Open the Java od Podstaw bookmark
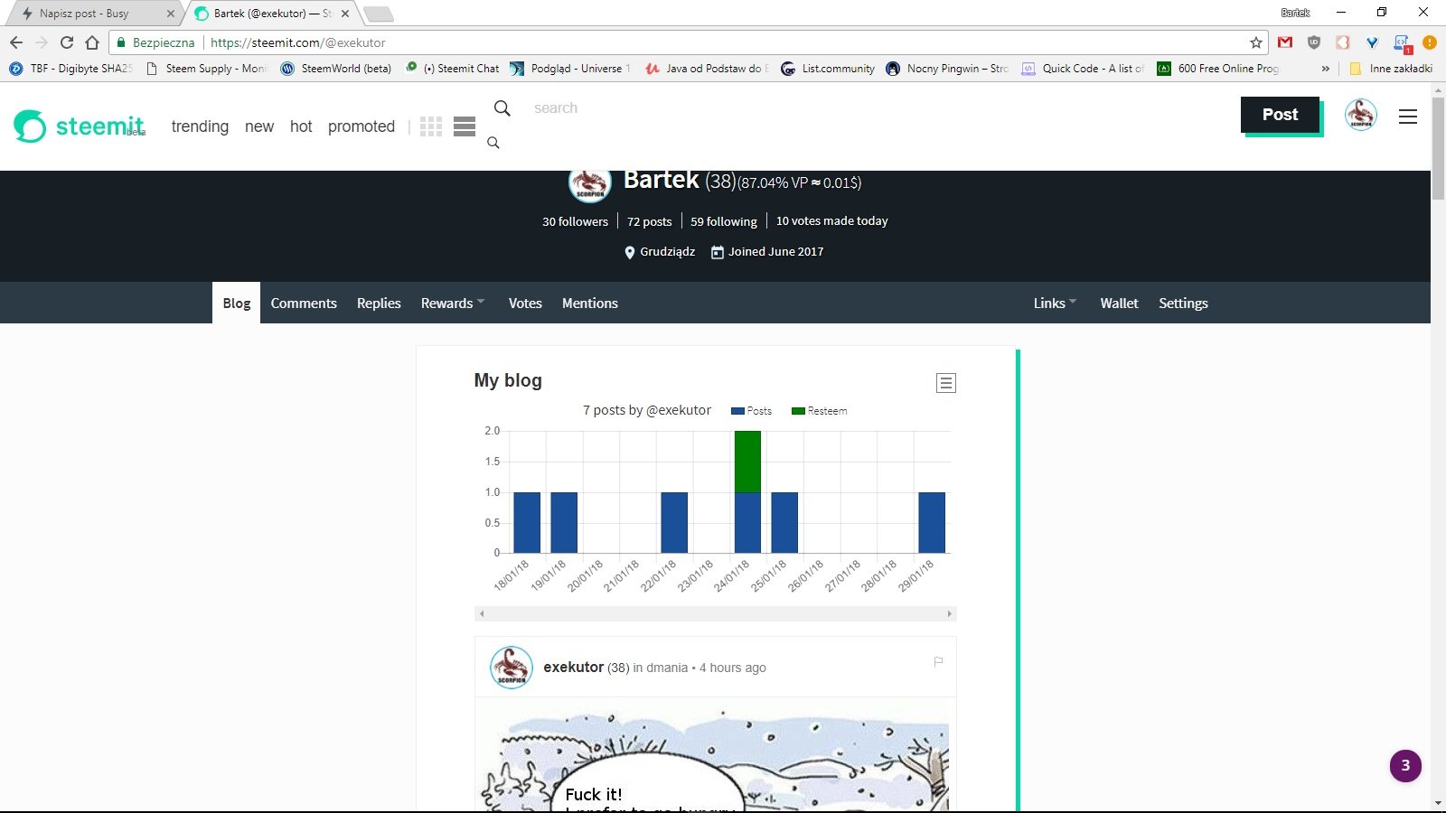The height and width of the screenshot is (813, 1446). tap(708, 68)
